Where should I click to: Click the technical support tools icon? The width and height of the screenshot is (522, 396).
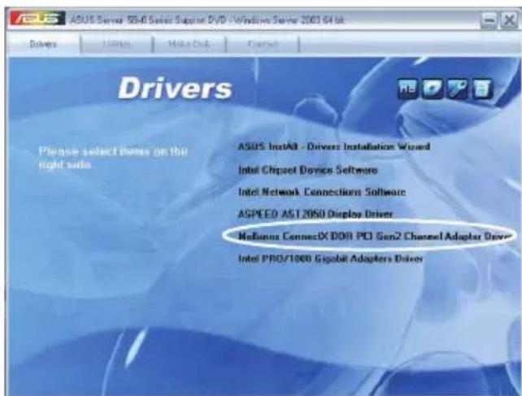(458, 89)
